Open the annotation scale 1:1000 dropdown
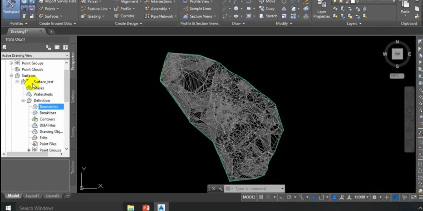Screen dimensions: 423x211 [361, 197]
